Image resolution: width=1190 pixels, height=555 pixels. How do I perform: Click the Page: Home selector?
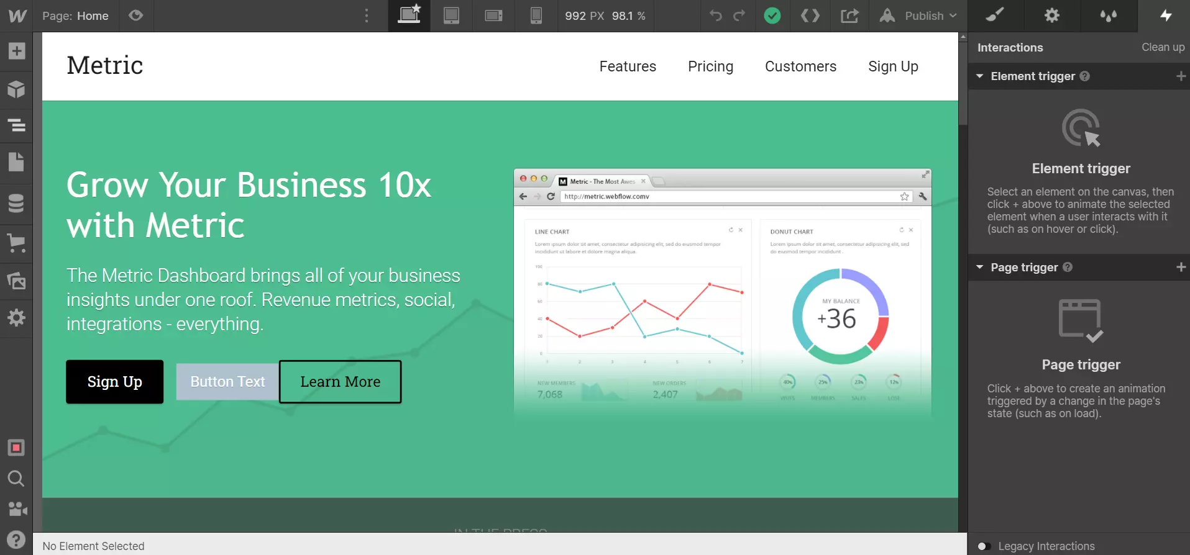(75, 16)
